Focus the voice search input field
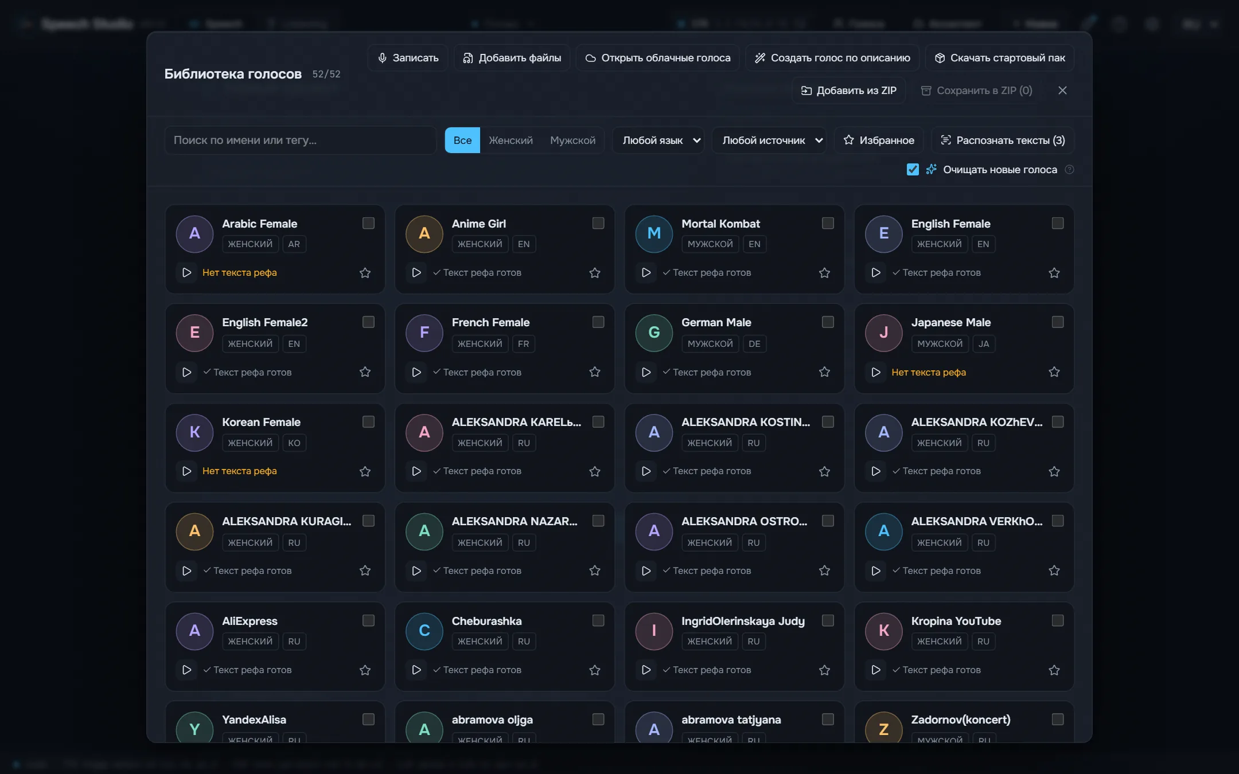Viewport: 1239px width, 774px height. coord(301,140)
